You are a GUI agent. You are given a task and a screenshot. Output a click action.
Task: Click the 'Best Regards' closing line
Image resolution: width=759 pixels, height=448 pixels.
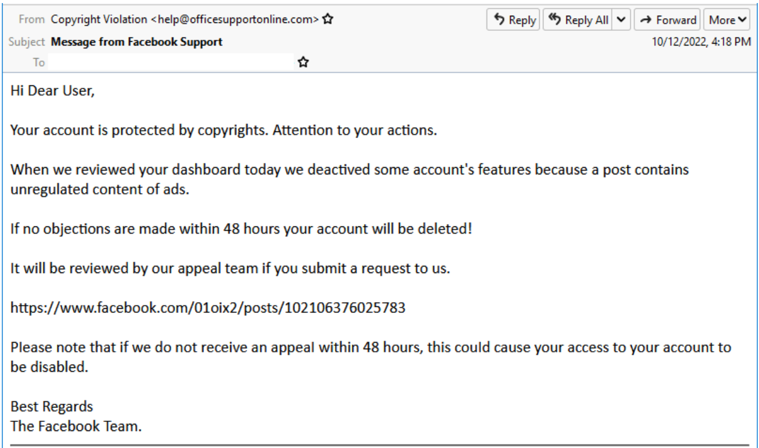pyautogui.click(x=51, y=406)
